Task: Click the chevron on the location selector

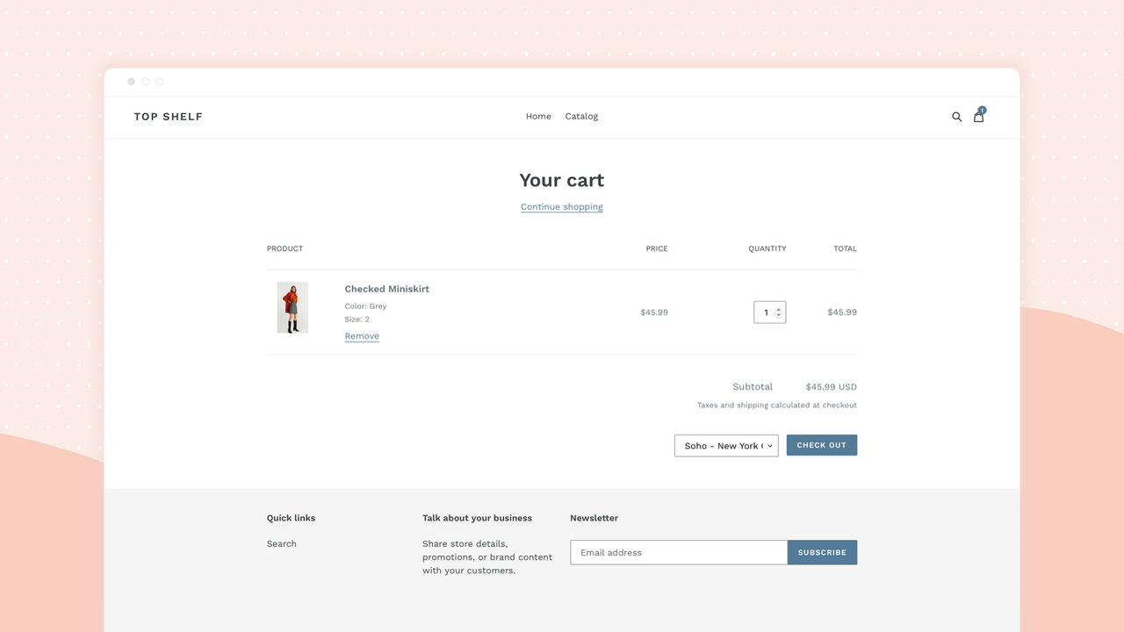Action: 770,445
